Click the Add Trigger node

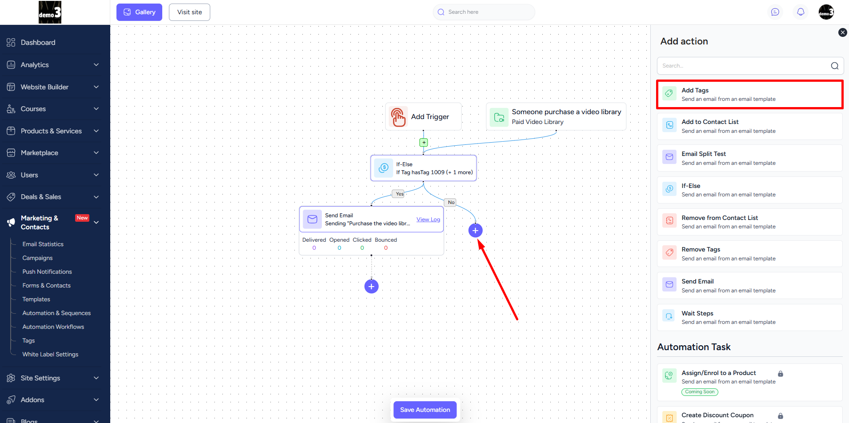[x=423, y=117]
